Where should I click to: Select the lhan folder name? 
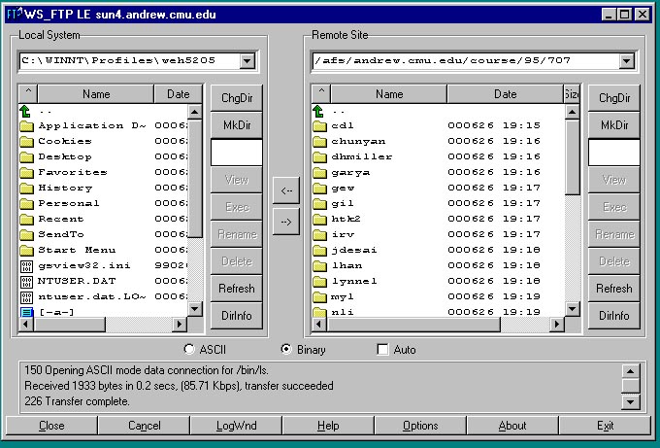pos(346,265)
